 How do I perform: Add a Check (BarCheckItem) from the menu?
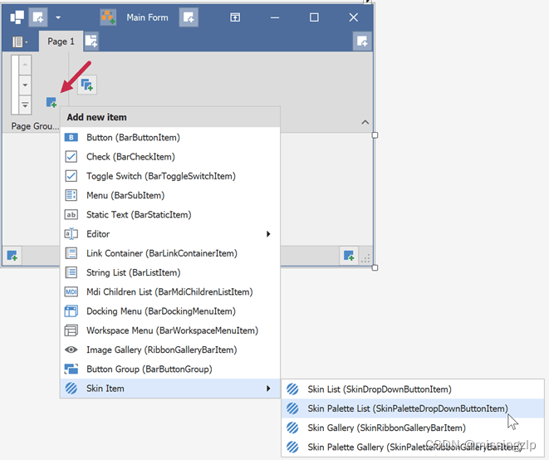click(130, 157)
